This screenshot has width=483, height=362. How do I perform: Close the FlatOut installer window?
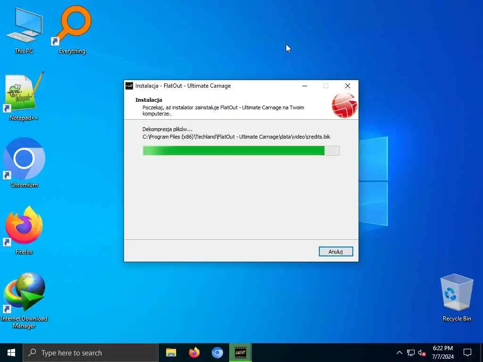point(348,86)
